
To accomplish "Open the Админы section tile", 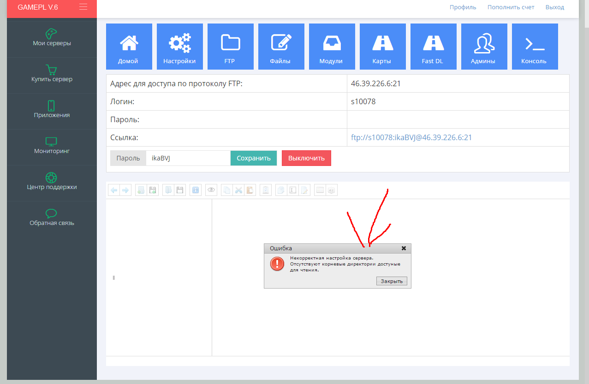I will [x=484, y=47].
